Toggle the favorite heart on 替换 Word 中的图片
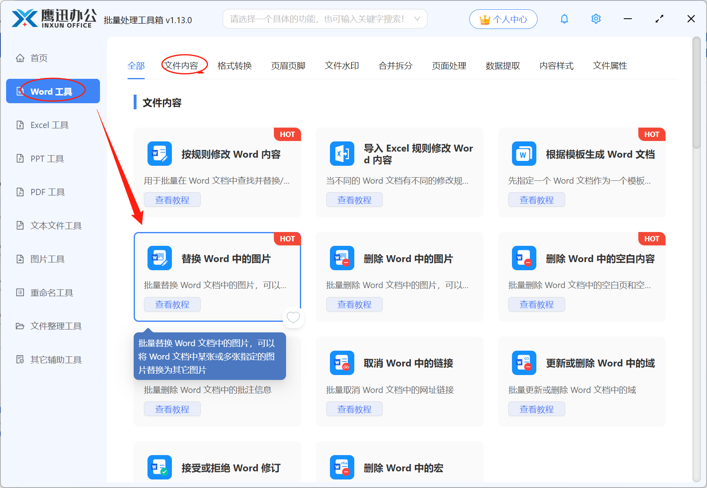707x488 pixels. [x=293, y=317]
